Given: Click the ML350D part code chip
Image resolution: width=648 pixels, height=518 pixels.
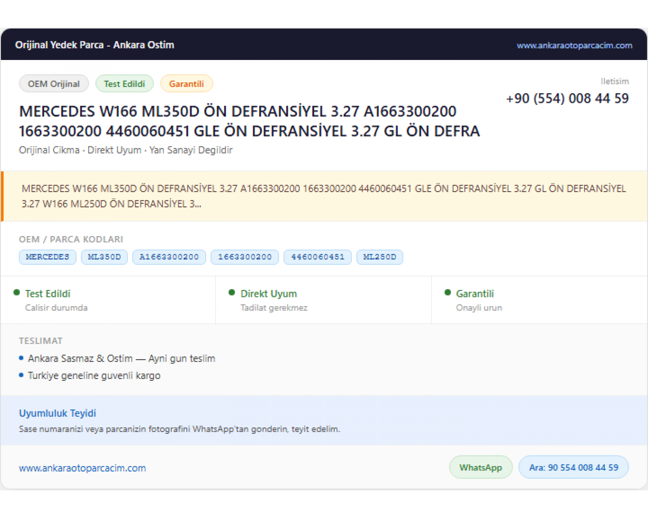Looking at the screenshot, I should [x=105, y=257].
